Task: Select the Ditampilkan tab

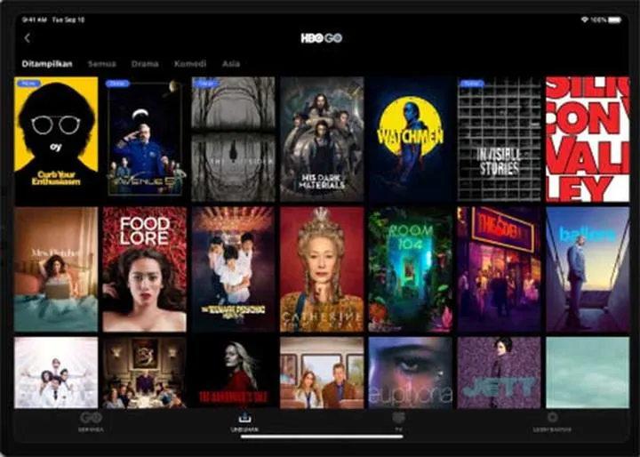Action: [47, 64]
